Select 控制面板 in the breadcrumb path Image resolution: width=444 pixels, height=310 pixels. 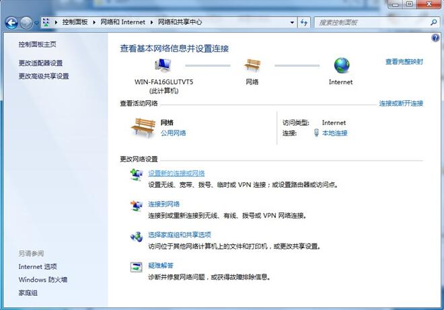pyautogui.click(x=75, y=22)
